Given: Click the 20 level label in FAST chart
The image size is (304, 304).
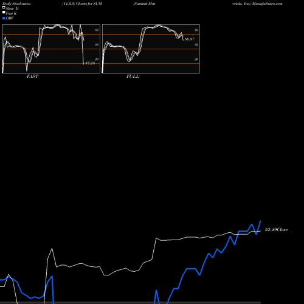Looking at the screenshot, I should click(x=97, y=59).
